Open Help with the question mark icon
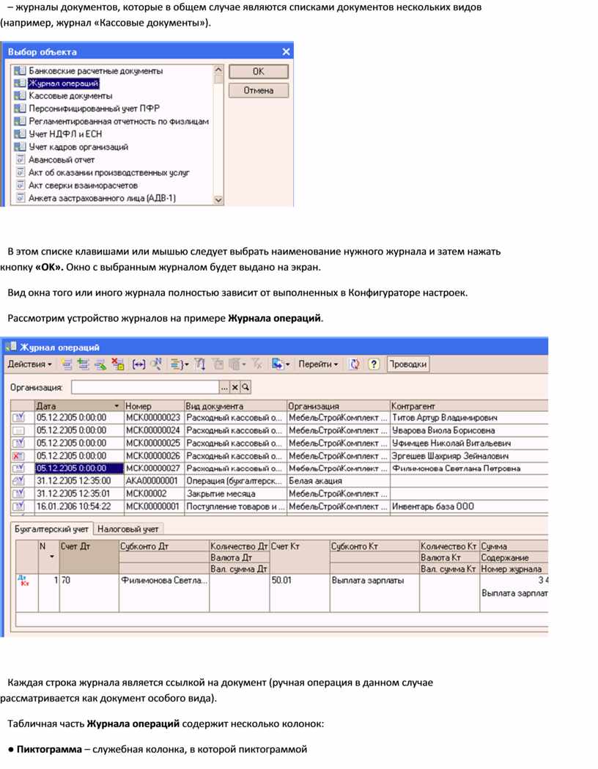Viewport: 598px width, 769px height. click(374, 364)
